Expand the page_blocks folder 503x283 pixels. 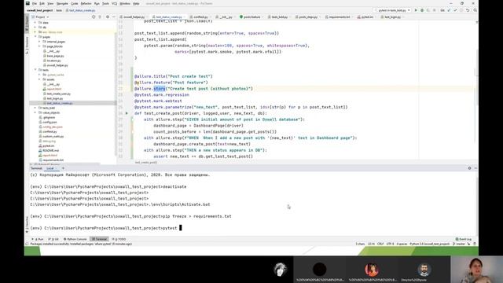[x=40, y=46]
